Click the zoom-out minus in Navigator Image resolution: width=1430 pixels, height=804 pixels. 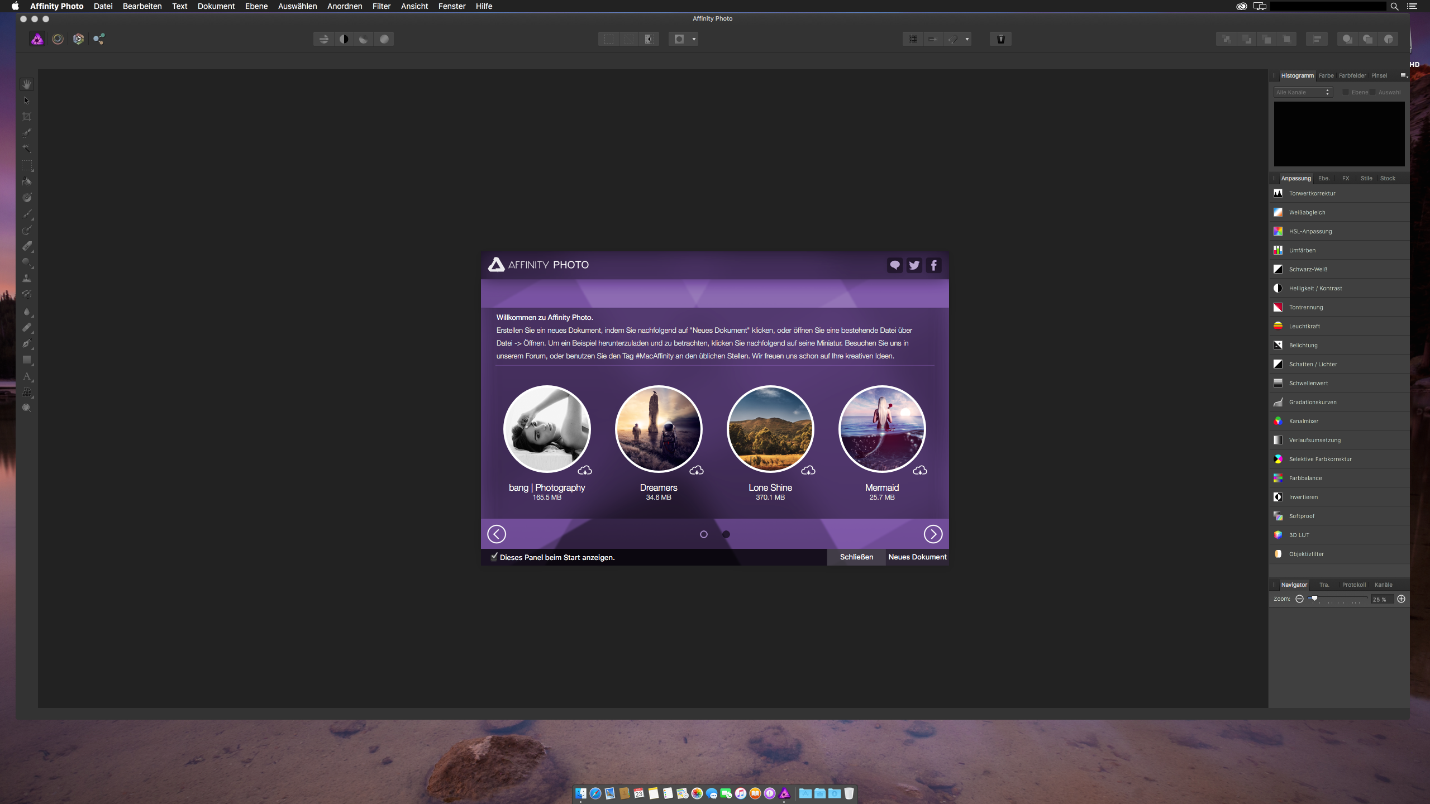[1300, 599]
